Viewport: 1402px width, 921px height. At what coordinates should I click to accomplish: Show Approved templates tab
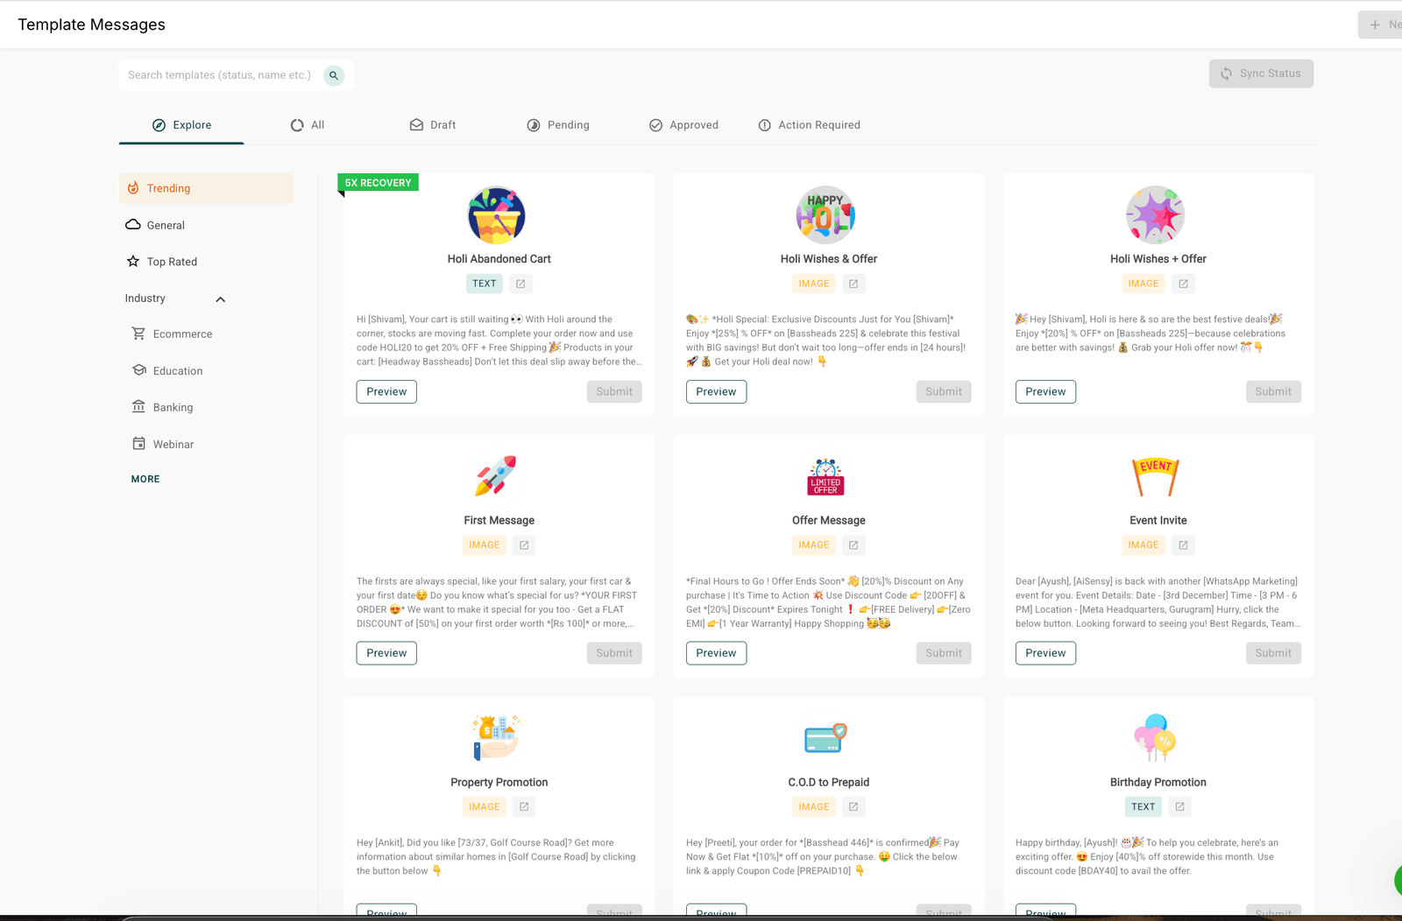[x=683, y=125]
